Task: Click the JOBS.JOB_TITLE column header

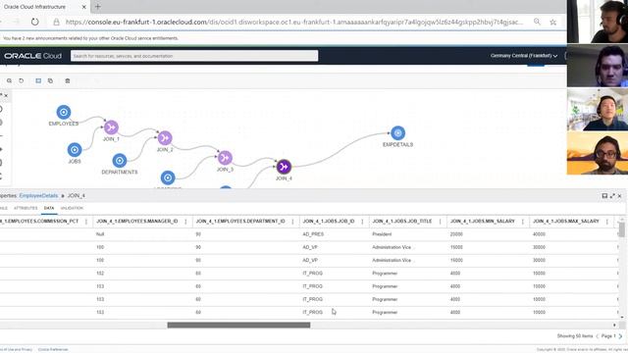Action: pos(401,222)
